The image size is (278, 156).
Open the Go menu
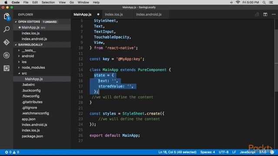[x=72, y=2]
